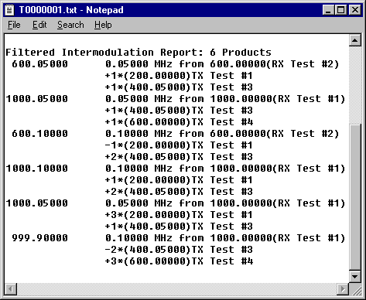This screenshot has width=366, height=300.
Task: Click the horizontal scrollbar track
Action: click(176, 289)
